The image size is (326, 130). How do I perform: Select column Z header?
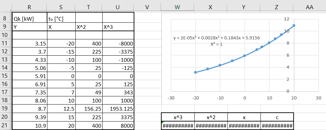277,7
